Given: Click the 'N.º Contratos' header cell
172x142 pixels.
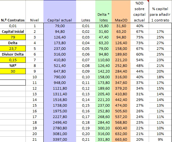Looking at the screenshot, I should coord(13,11).
